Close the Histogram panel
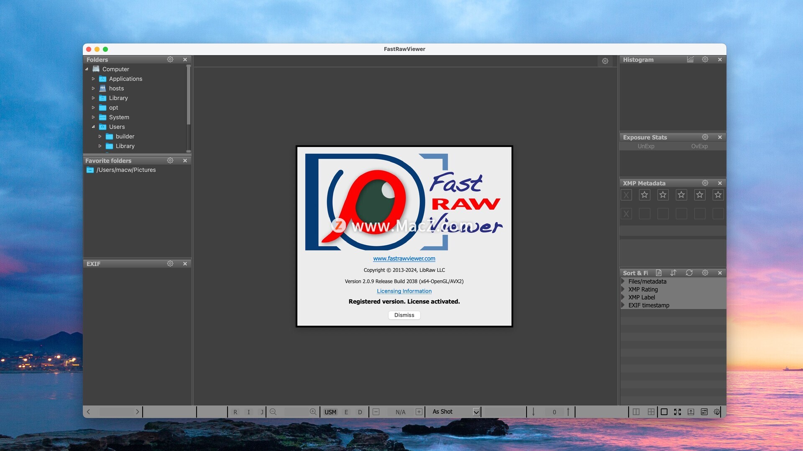Screen dimensions: 803x451 [x=720, y=59]
